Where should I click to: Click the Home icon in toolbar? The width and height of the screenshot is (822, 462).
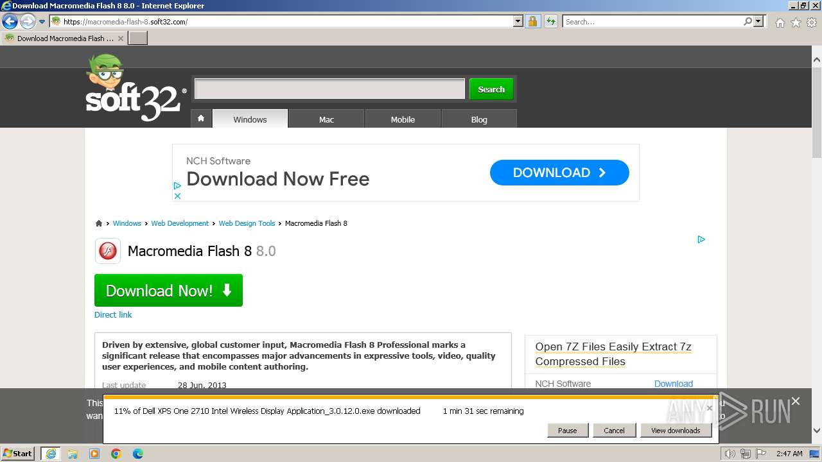pyautogui.click(x=780, y=22)
